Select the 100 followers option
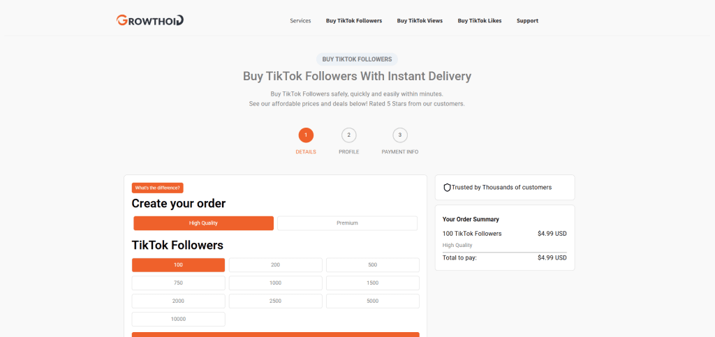Viewport: 715px width, 337px height. pyautogui.click(x=178, y=265)
